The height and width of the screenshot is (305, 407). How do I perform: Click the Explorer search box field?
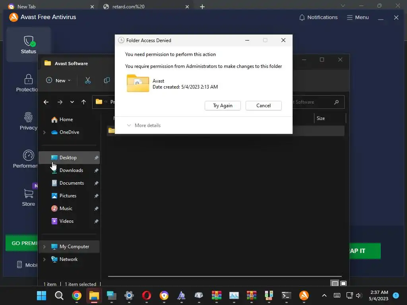tap(318, 102)
